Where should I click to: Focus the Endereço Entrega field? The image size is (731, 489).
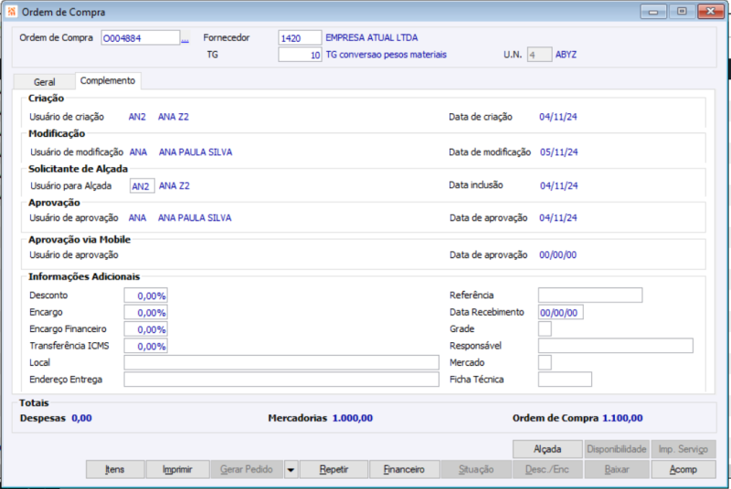pos(281,380)
